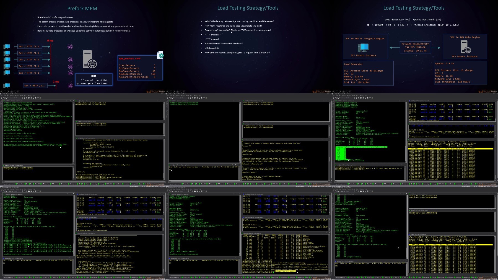This screenshot has width=498, height=280.
Task: Click 'Process Count' button in apt install terminal frame
Action: point(19,184)
